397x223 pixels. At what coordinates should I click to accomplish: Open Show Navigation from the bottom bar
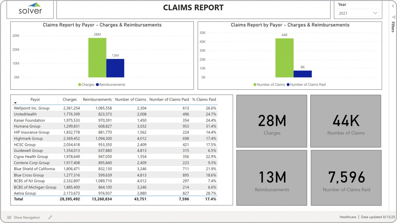[27, 217]
